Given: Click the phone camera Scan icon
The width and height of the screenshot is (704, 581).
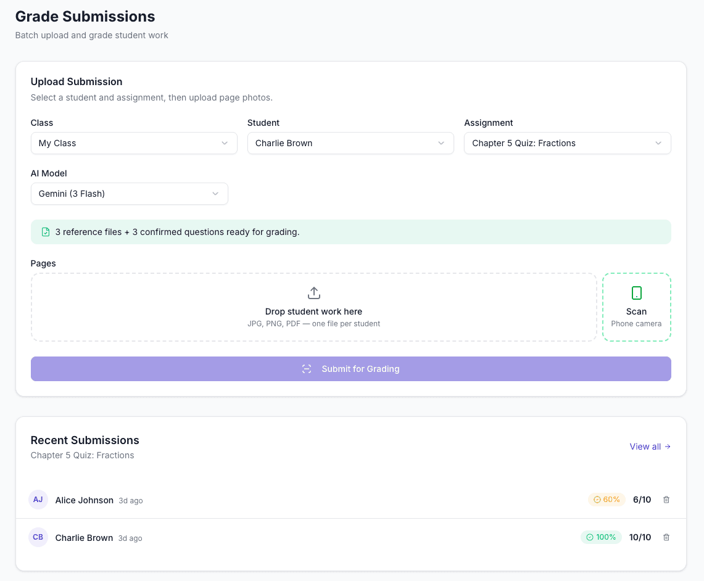Looking at the screenshot, I should [636, 293].
